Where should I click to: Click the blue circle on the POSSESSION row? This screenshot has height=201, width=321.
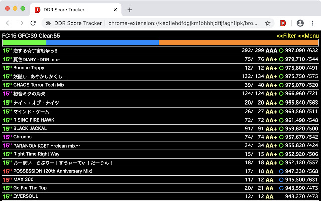(281, 171)
